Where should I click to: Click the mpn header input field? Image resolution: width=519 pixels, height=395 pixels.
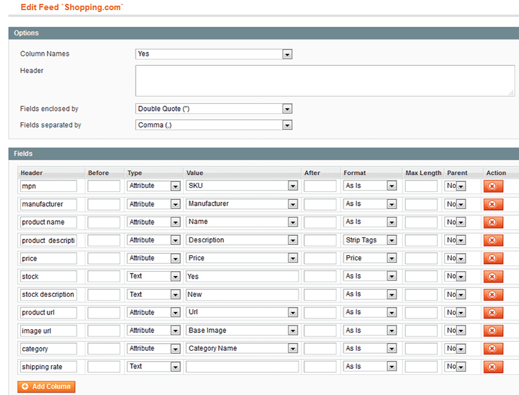click(48, 186)
